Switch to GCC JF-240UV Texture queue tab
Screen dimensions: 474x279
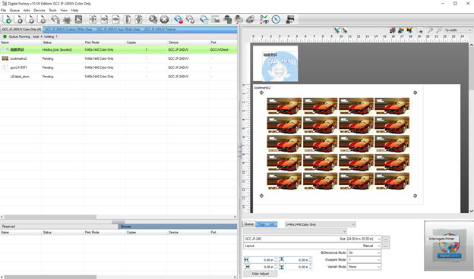[x=160, y=30]
